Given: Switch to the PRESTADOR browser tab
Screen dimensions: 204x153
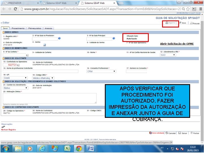Looking at the screenshot, I should pos(21,3).
